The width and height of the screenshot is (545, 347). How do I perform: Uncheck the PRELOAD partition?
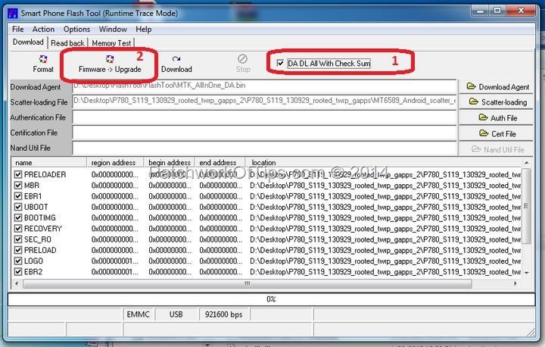18,250
